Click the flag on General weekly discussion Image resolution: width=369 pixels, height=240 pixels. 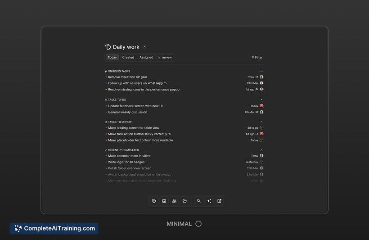point(257,113)
